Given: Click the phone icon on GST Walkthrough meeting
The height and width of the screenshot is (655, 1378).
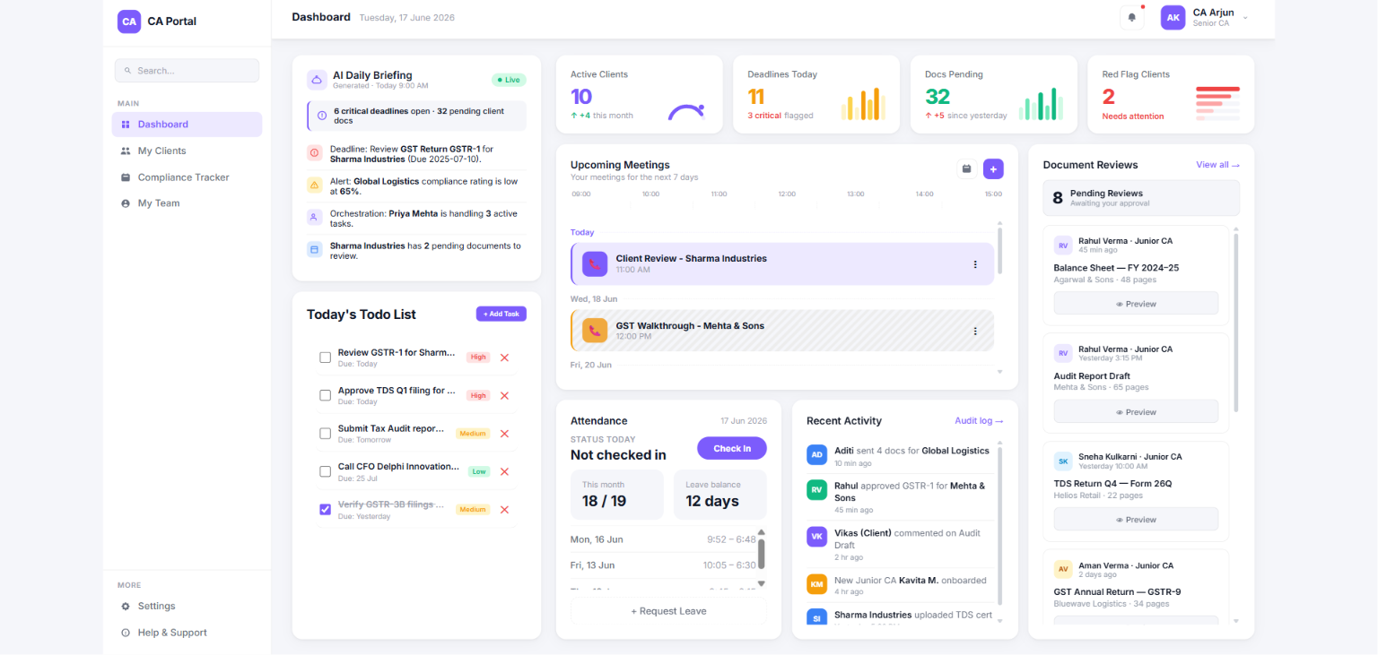Looking at the screenshot, I should [595, 331].
